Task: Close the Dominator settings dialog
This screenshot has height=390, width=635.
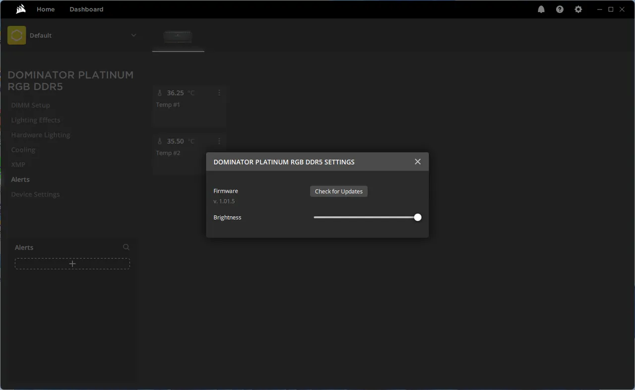Action: pos(418,162)
